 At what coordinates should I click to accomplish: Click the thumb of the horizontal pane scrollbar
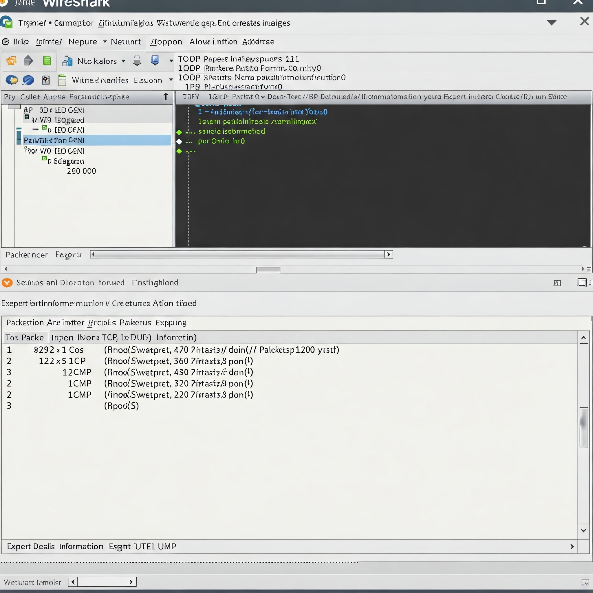268,270
